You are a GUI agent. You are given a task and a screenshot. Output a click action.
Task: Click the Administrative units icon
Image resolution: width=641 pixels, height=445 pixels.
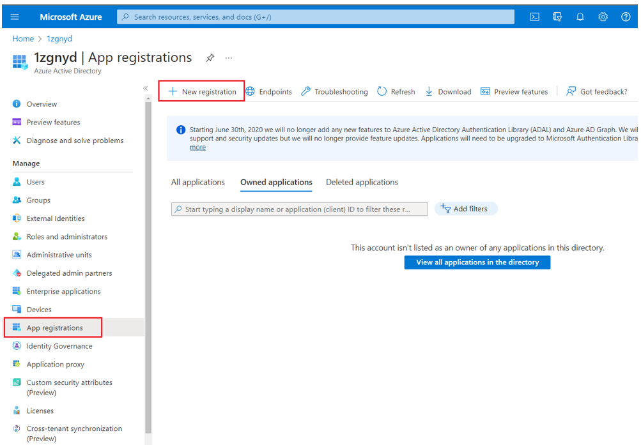pos(17,254)
